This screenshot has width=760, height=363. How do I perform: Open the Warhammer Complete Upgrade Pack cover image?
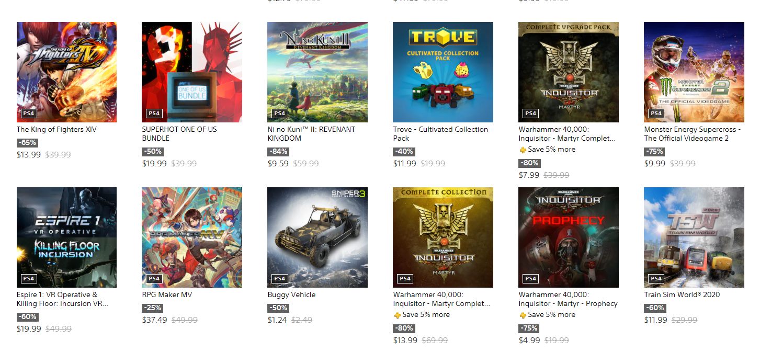(x=569, y=72)
